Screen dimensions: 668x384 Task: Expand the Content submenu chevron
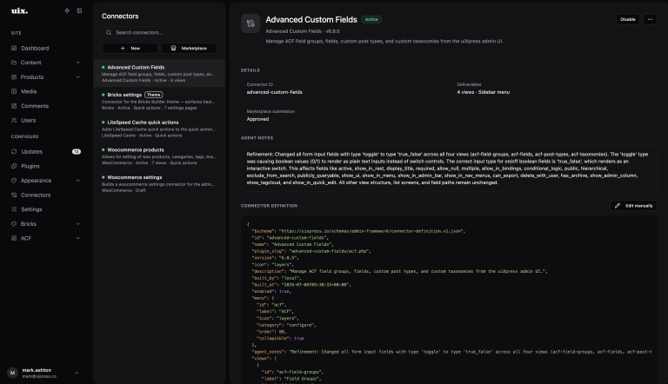click(78, 63)
